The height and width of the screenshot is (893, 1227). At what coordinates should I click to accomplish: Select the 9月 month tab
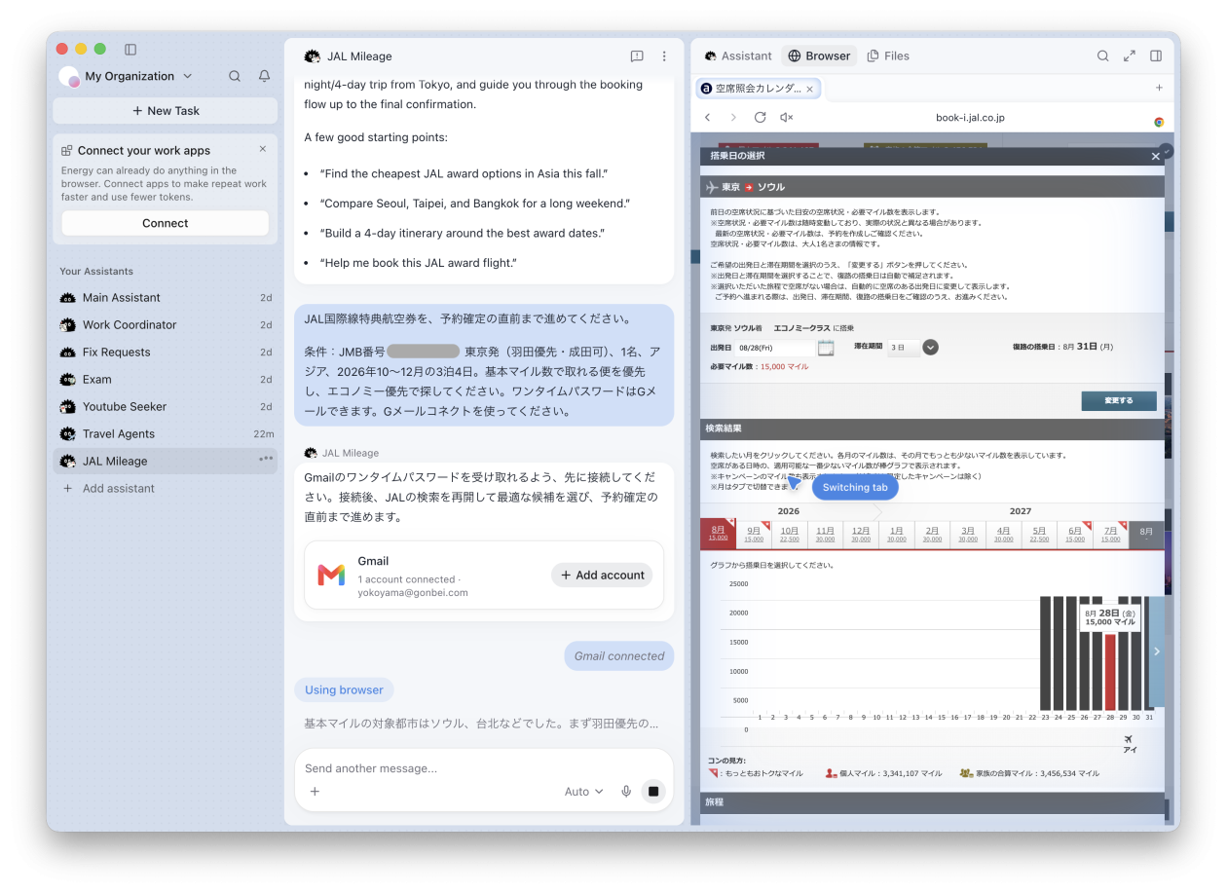coord(754,535)
